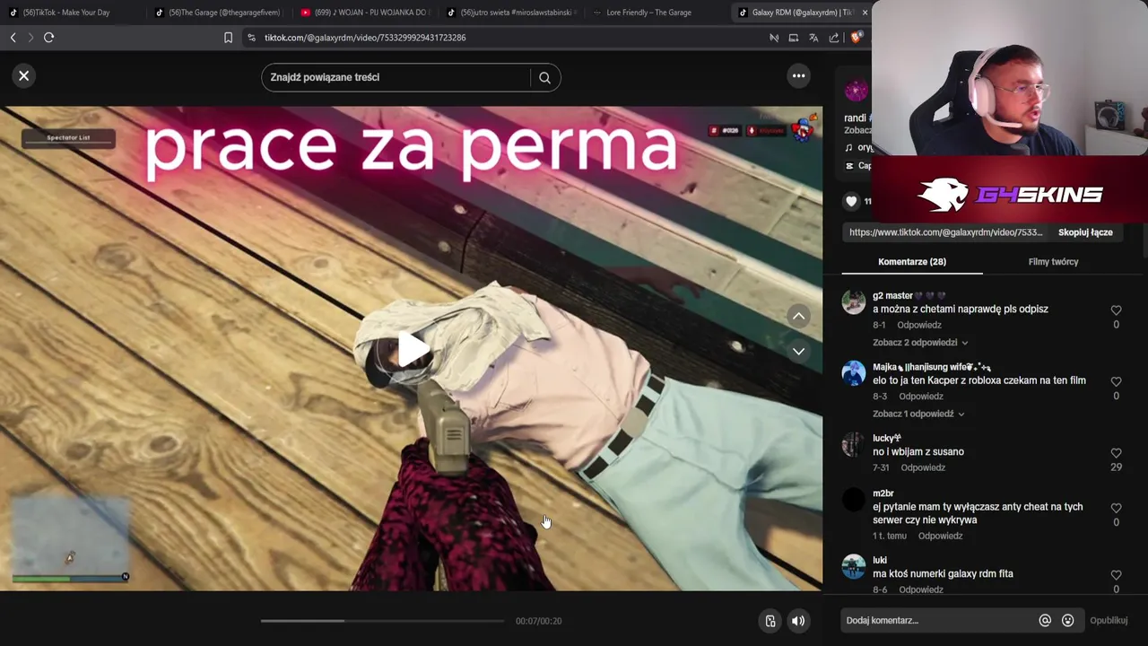Click the bookmark icon in address bar
Image resolution: width=1148 pixels, height=646 pixels.
click(x=228, y=38)
